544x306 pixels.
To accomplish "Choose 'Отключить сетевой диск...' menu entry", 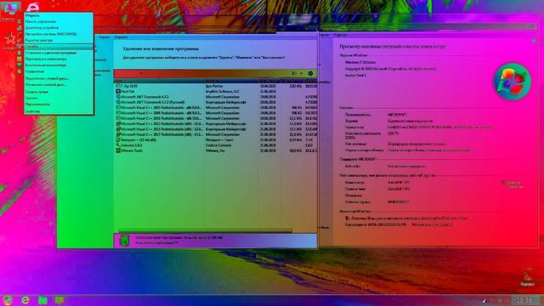I will click(59, 85).
